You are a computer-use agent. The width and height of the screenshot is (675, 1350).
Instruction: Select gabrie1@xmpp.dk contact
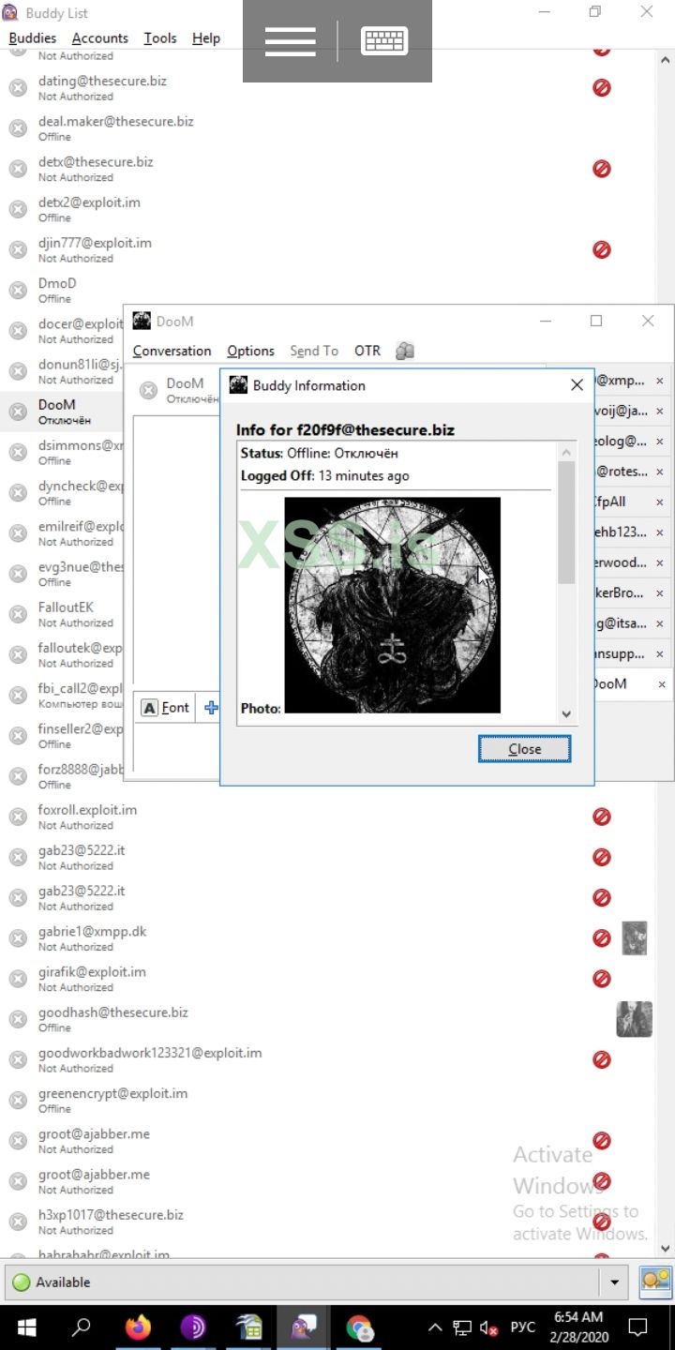[328, 938]
